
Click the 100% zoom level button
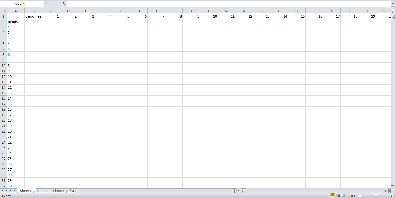tap(352, 196)
